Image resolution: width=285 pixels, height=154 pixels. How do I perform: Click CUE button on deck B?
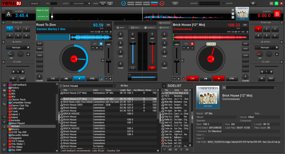(x=192, y=78)
